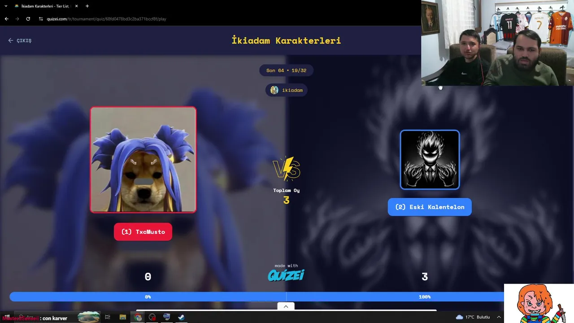Open the monitor app in the taskbar
This screenshot has height=323, width=574.
[x=167, y=317]
